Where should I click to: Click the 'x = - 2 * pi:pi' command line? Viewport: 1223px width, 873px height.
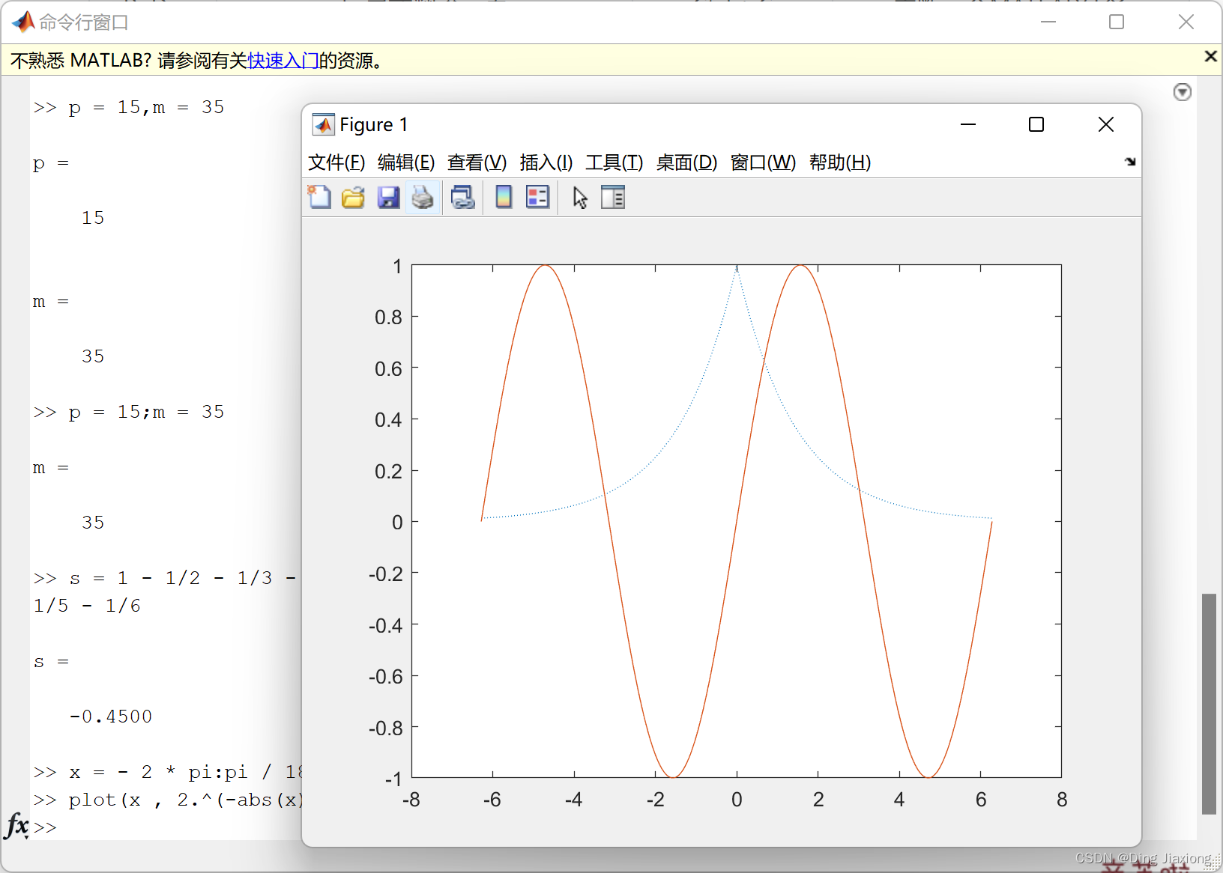coord(168,773)
